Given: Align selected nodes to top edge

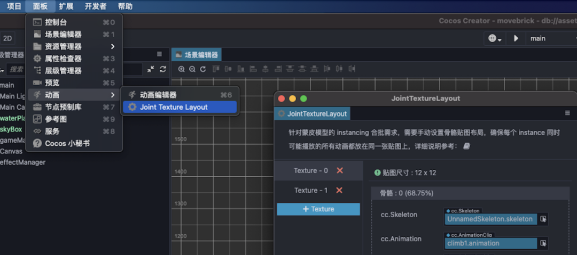Looking at the screenshot, I should 216,69.
